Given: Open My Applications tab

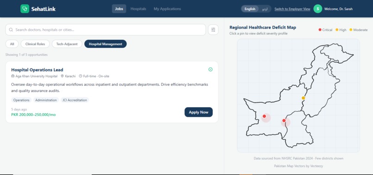Looking at the screenshot, I should pyautogui.click(x=167, y=9).
